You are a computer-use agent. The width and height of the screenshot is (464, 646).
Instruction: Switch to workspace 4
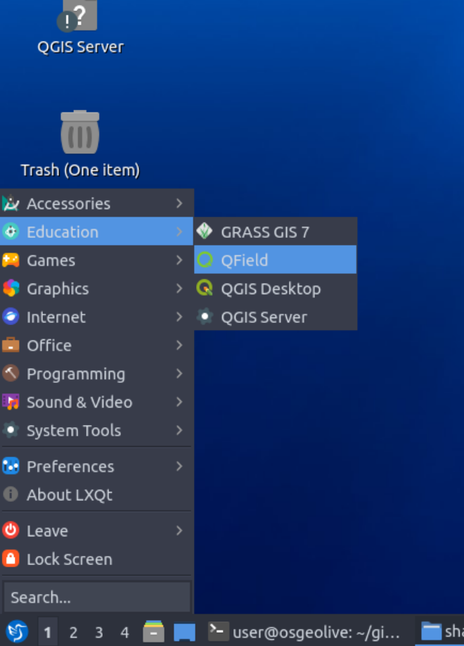click(124, 632)
